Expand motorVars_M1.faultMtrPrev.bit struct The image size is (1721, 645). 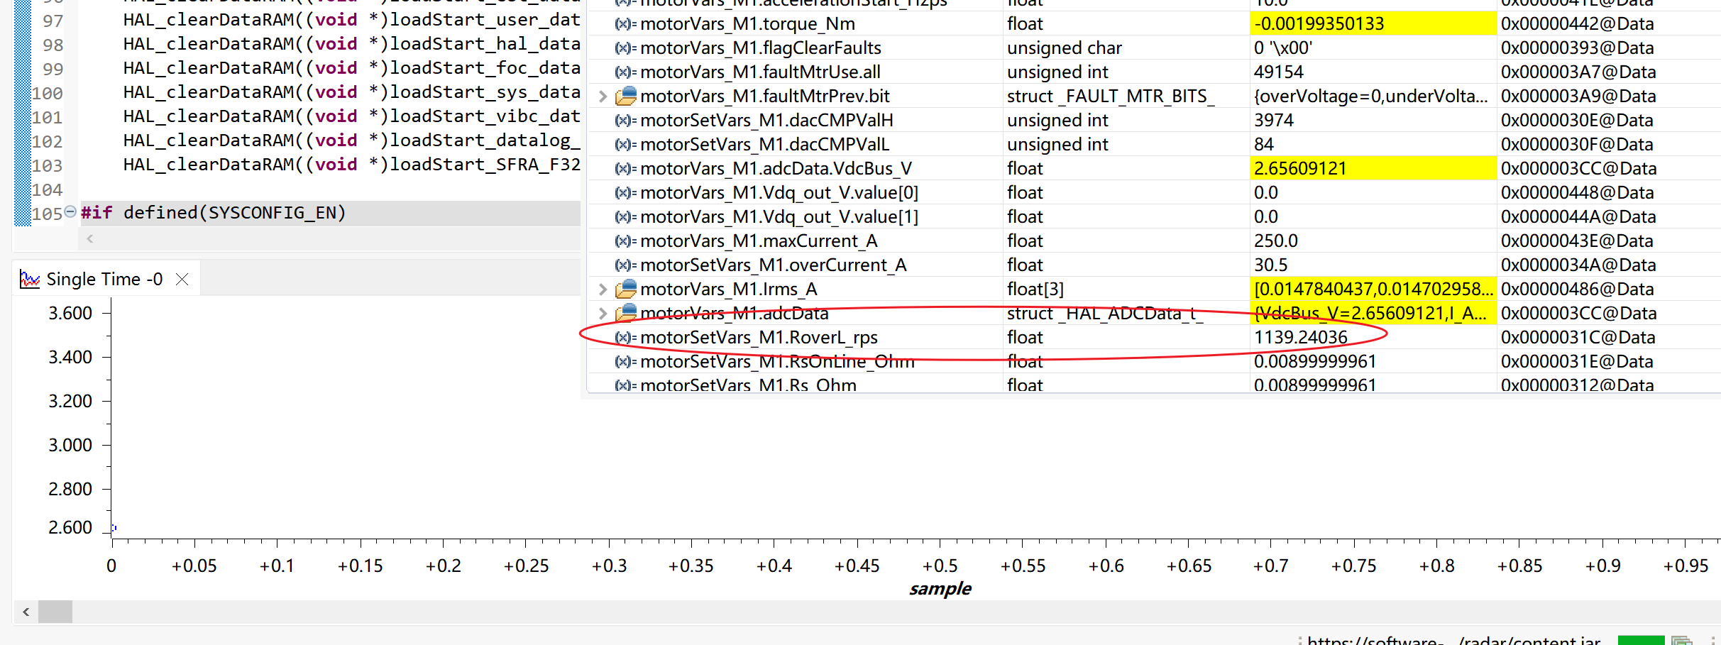pyautogui.click(x=603, y=97)
